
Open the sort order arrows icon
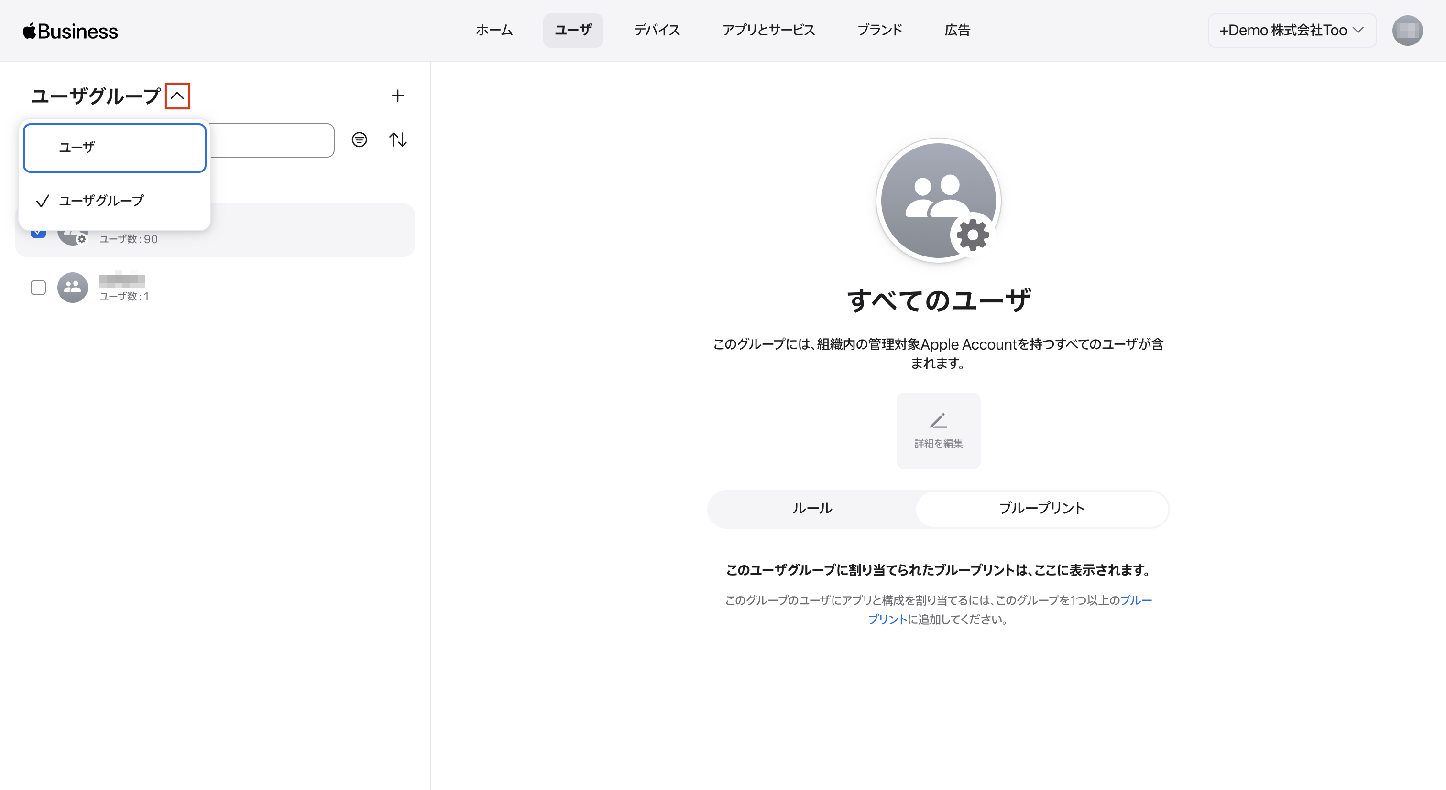[x=398, y=139]
